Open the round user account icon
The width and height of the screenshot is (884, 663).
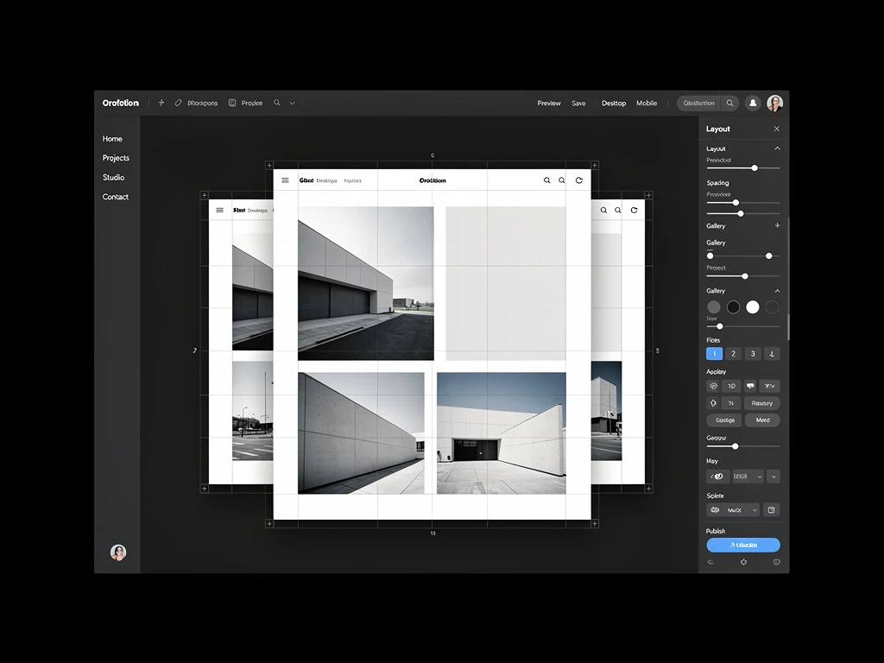coord(753,104)
